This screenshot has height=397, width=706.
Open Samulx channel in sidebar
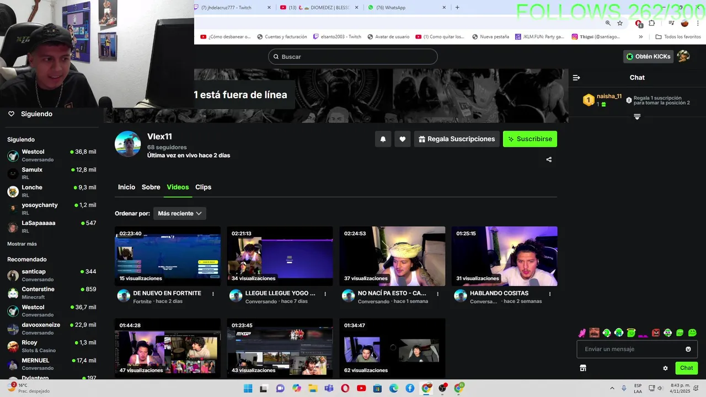[x=52, y=173]
